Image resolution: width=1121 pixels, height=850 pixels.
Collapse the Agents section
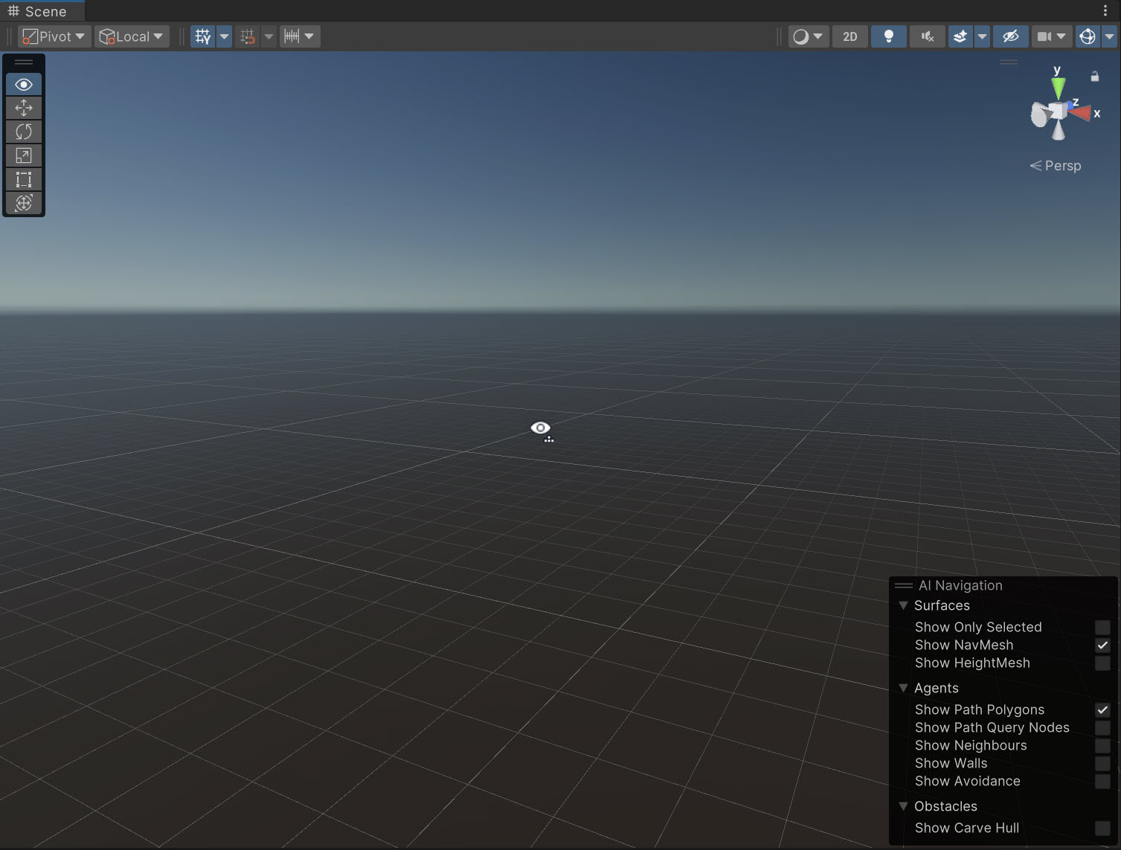(903, 688)
